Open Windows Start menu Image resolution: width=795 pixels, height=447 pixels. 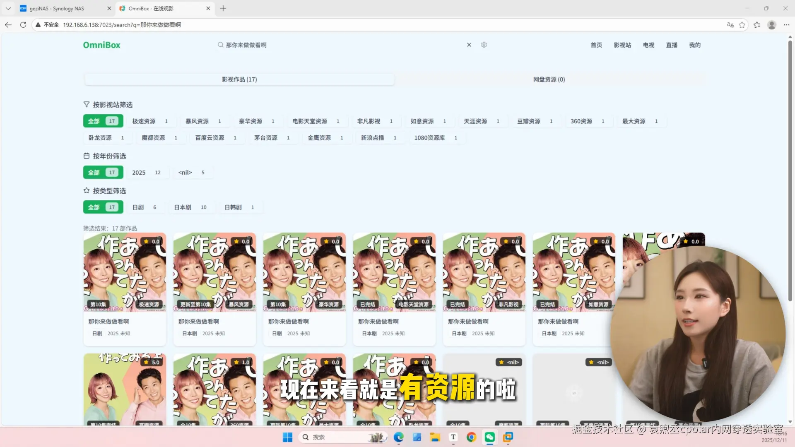(x=287, y=437)
